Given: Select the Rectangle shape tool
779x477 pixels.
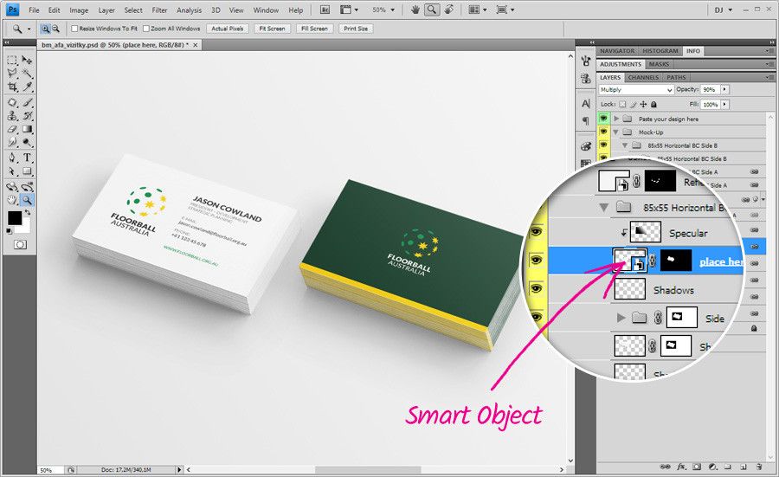Looking at the screenshot, I should [x=28, y=171].
